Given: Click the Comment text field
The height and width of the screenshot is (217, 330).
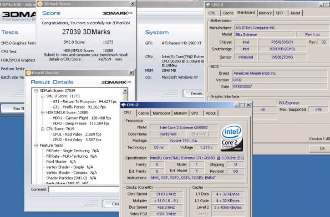Looking at the screenshot, I should (x=84, y=189).
